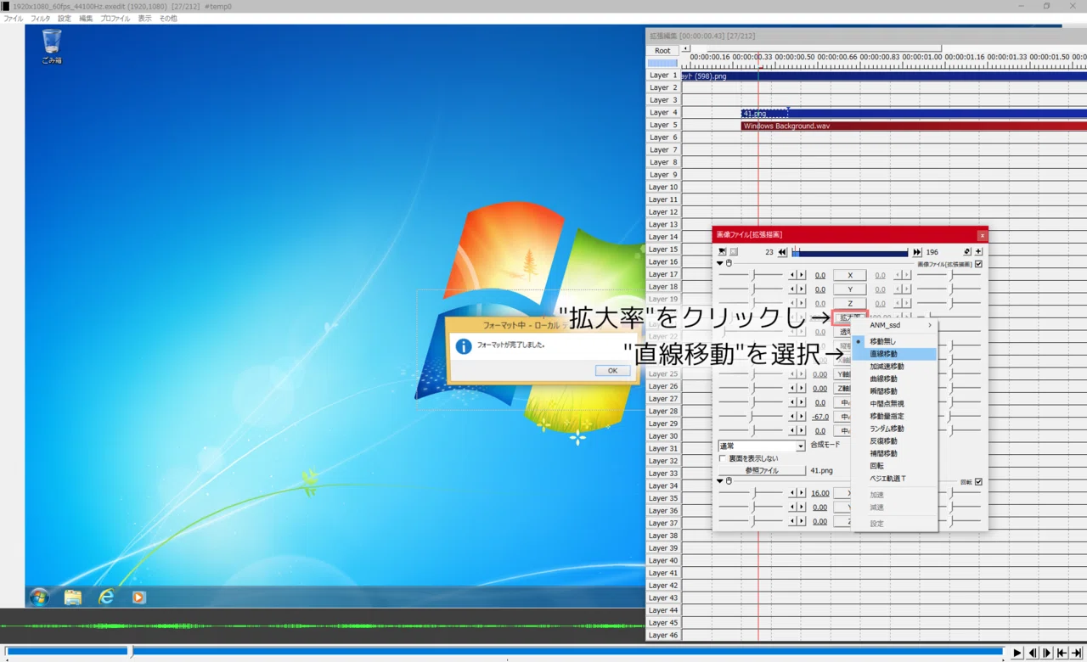Image resolution: width=1087 pixels, height=662 pixels.
Task: Collapse the 画像ファイル section triangle
Action: [720, 263]
